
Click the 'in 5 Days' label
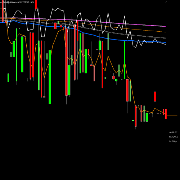[x=173, y=141]
